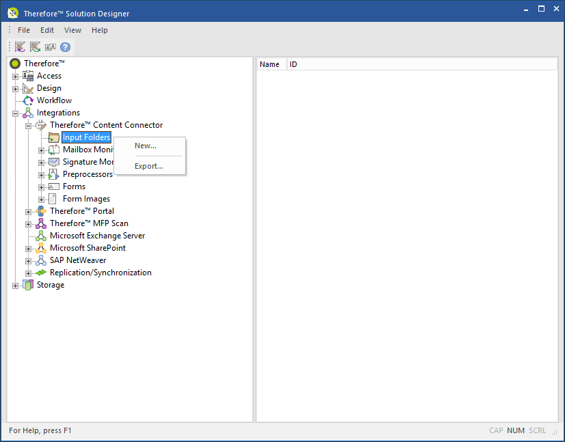Open the View menu
565x442 pixels.
click(x=72, y=30)
